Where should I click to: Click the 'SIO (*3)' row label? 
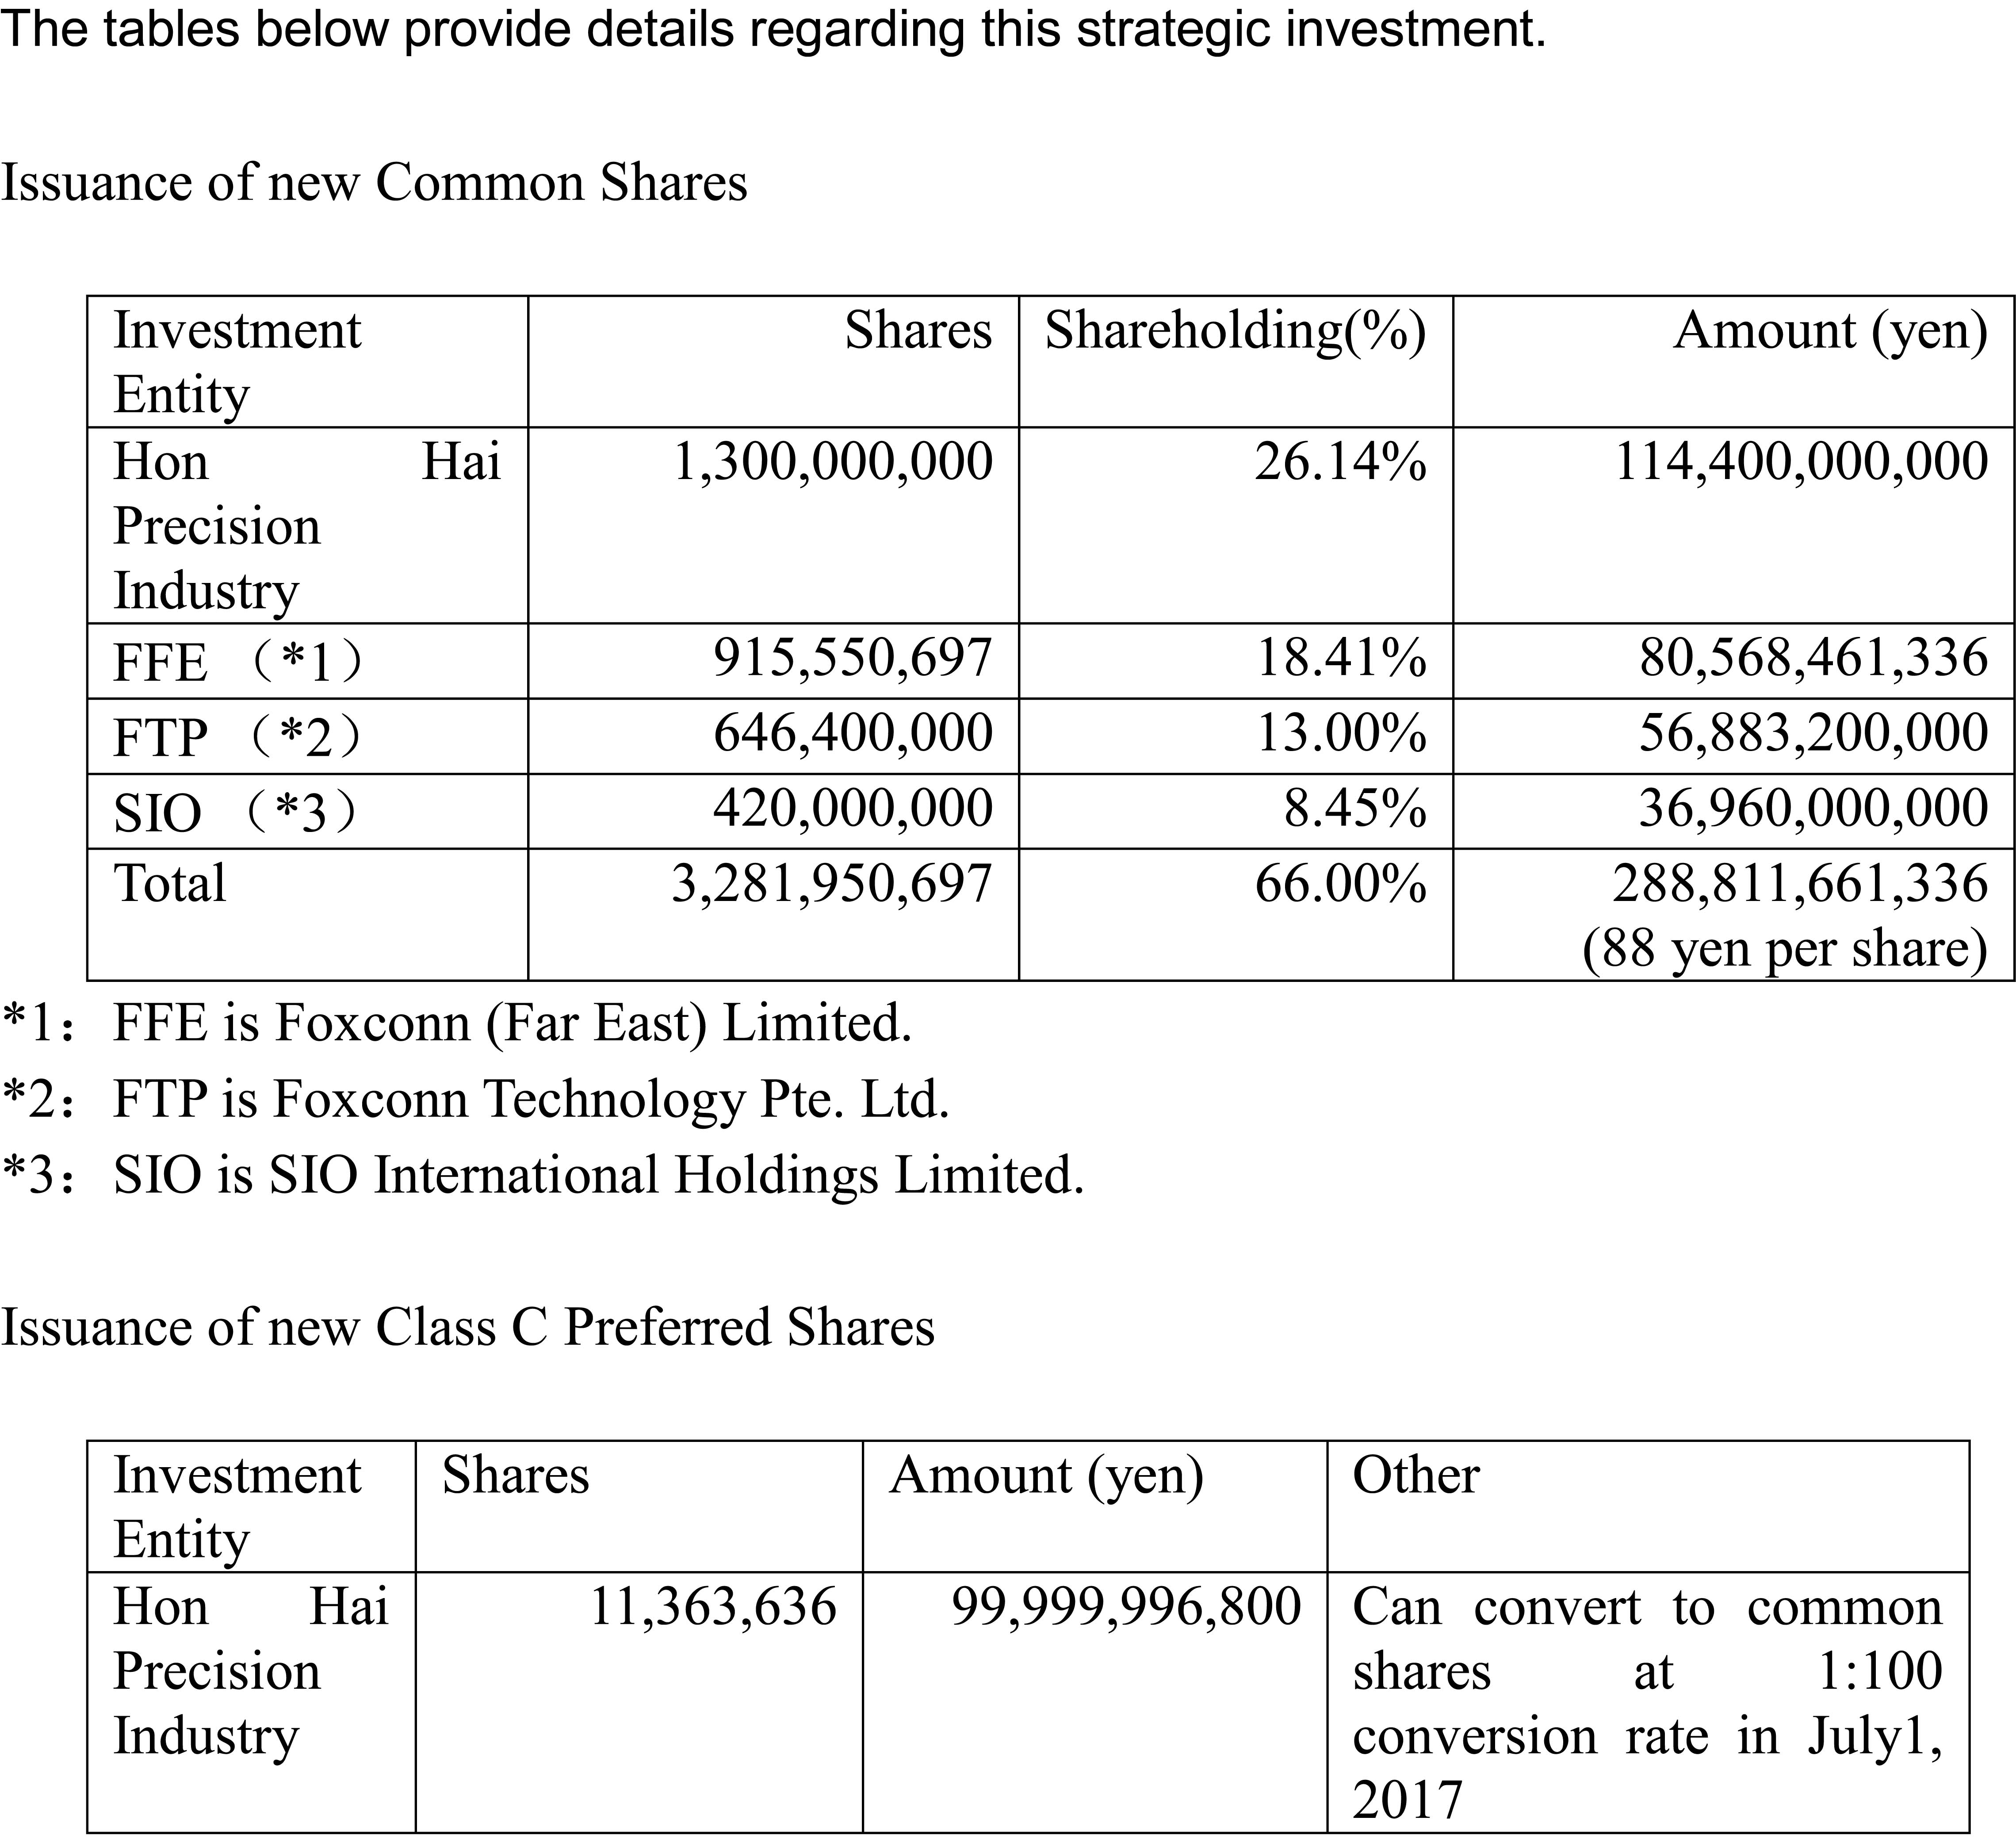[x=235, y=813]
